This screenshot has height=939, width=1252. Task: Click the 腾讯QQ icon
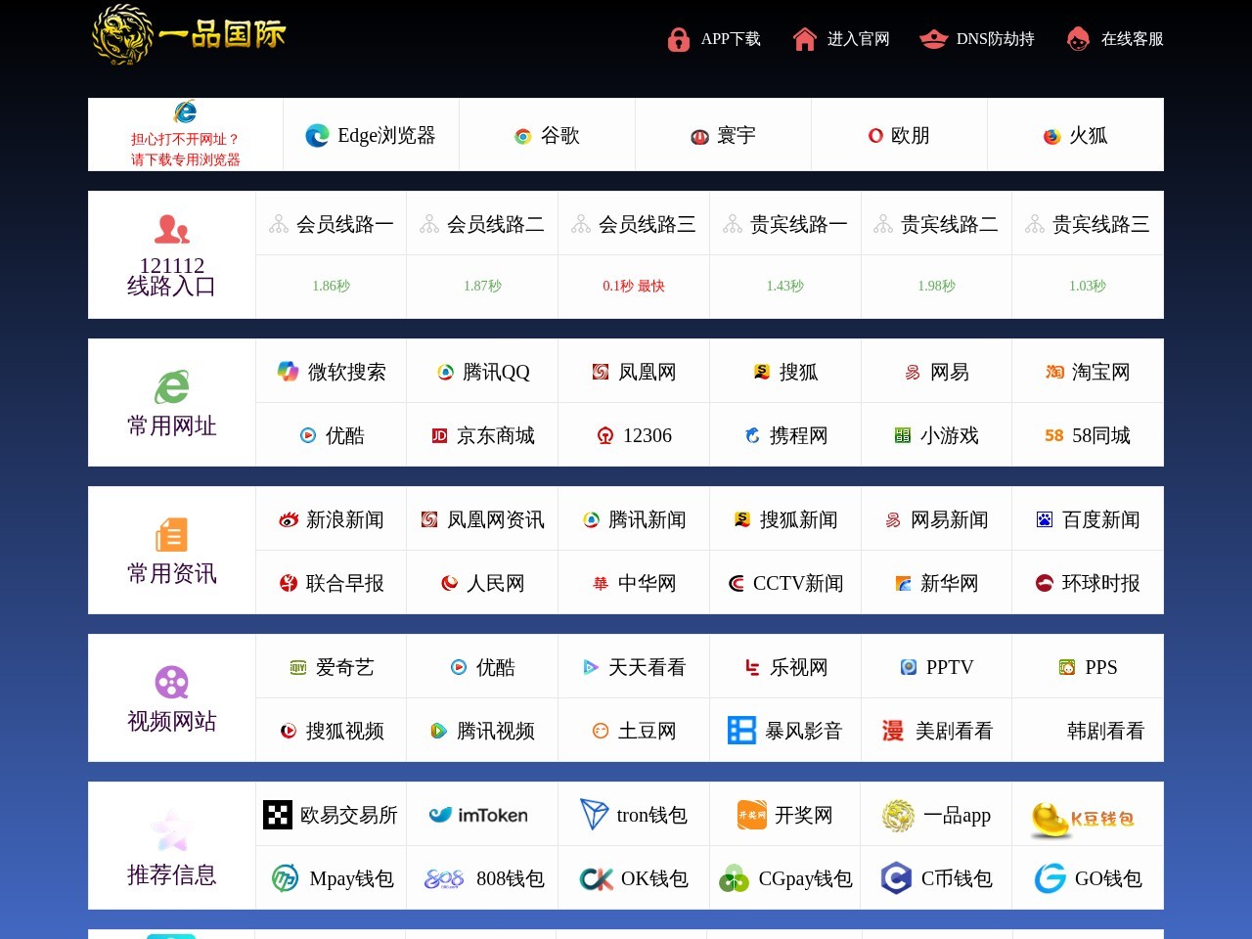point(445,373)
